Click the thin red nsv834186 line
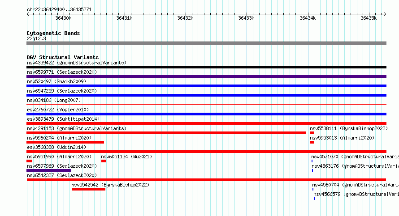 (x=206, y=104)
